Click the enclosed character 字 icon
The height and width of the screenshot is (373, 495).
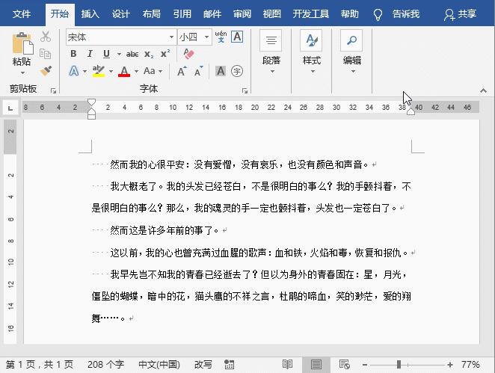[x=237, y=71]
